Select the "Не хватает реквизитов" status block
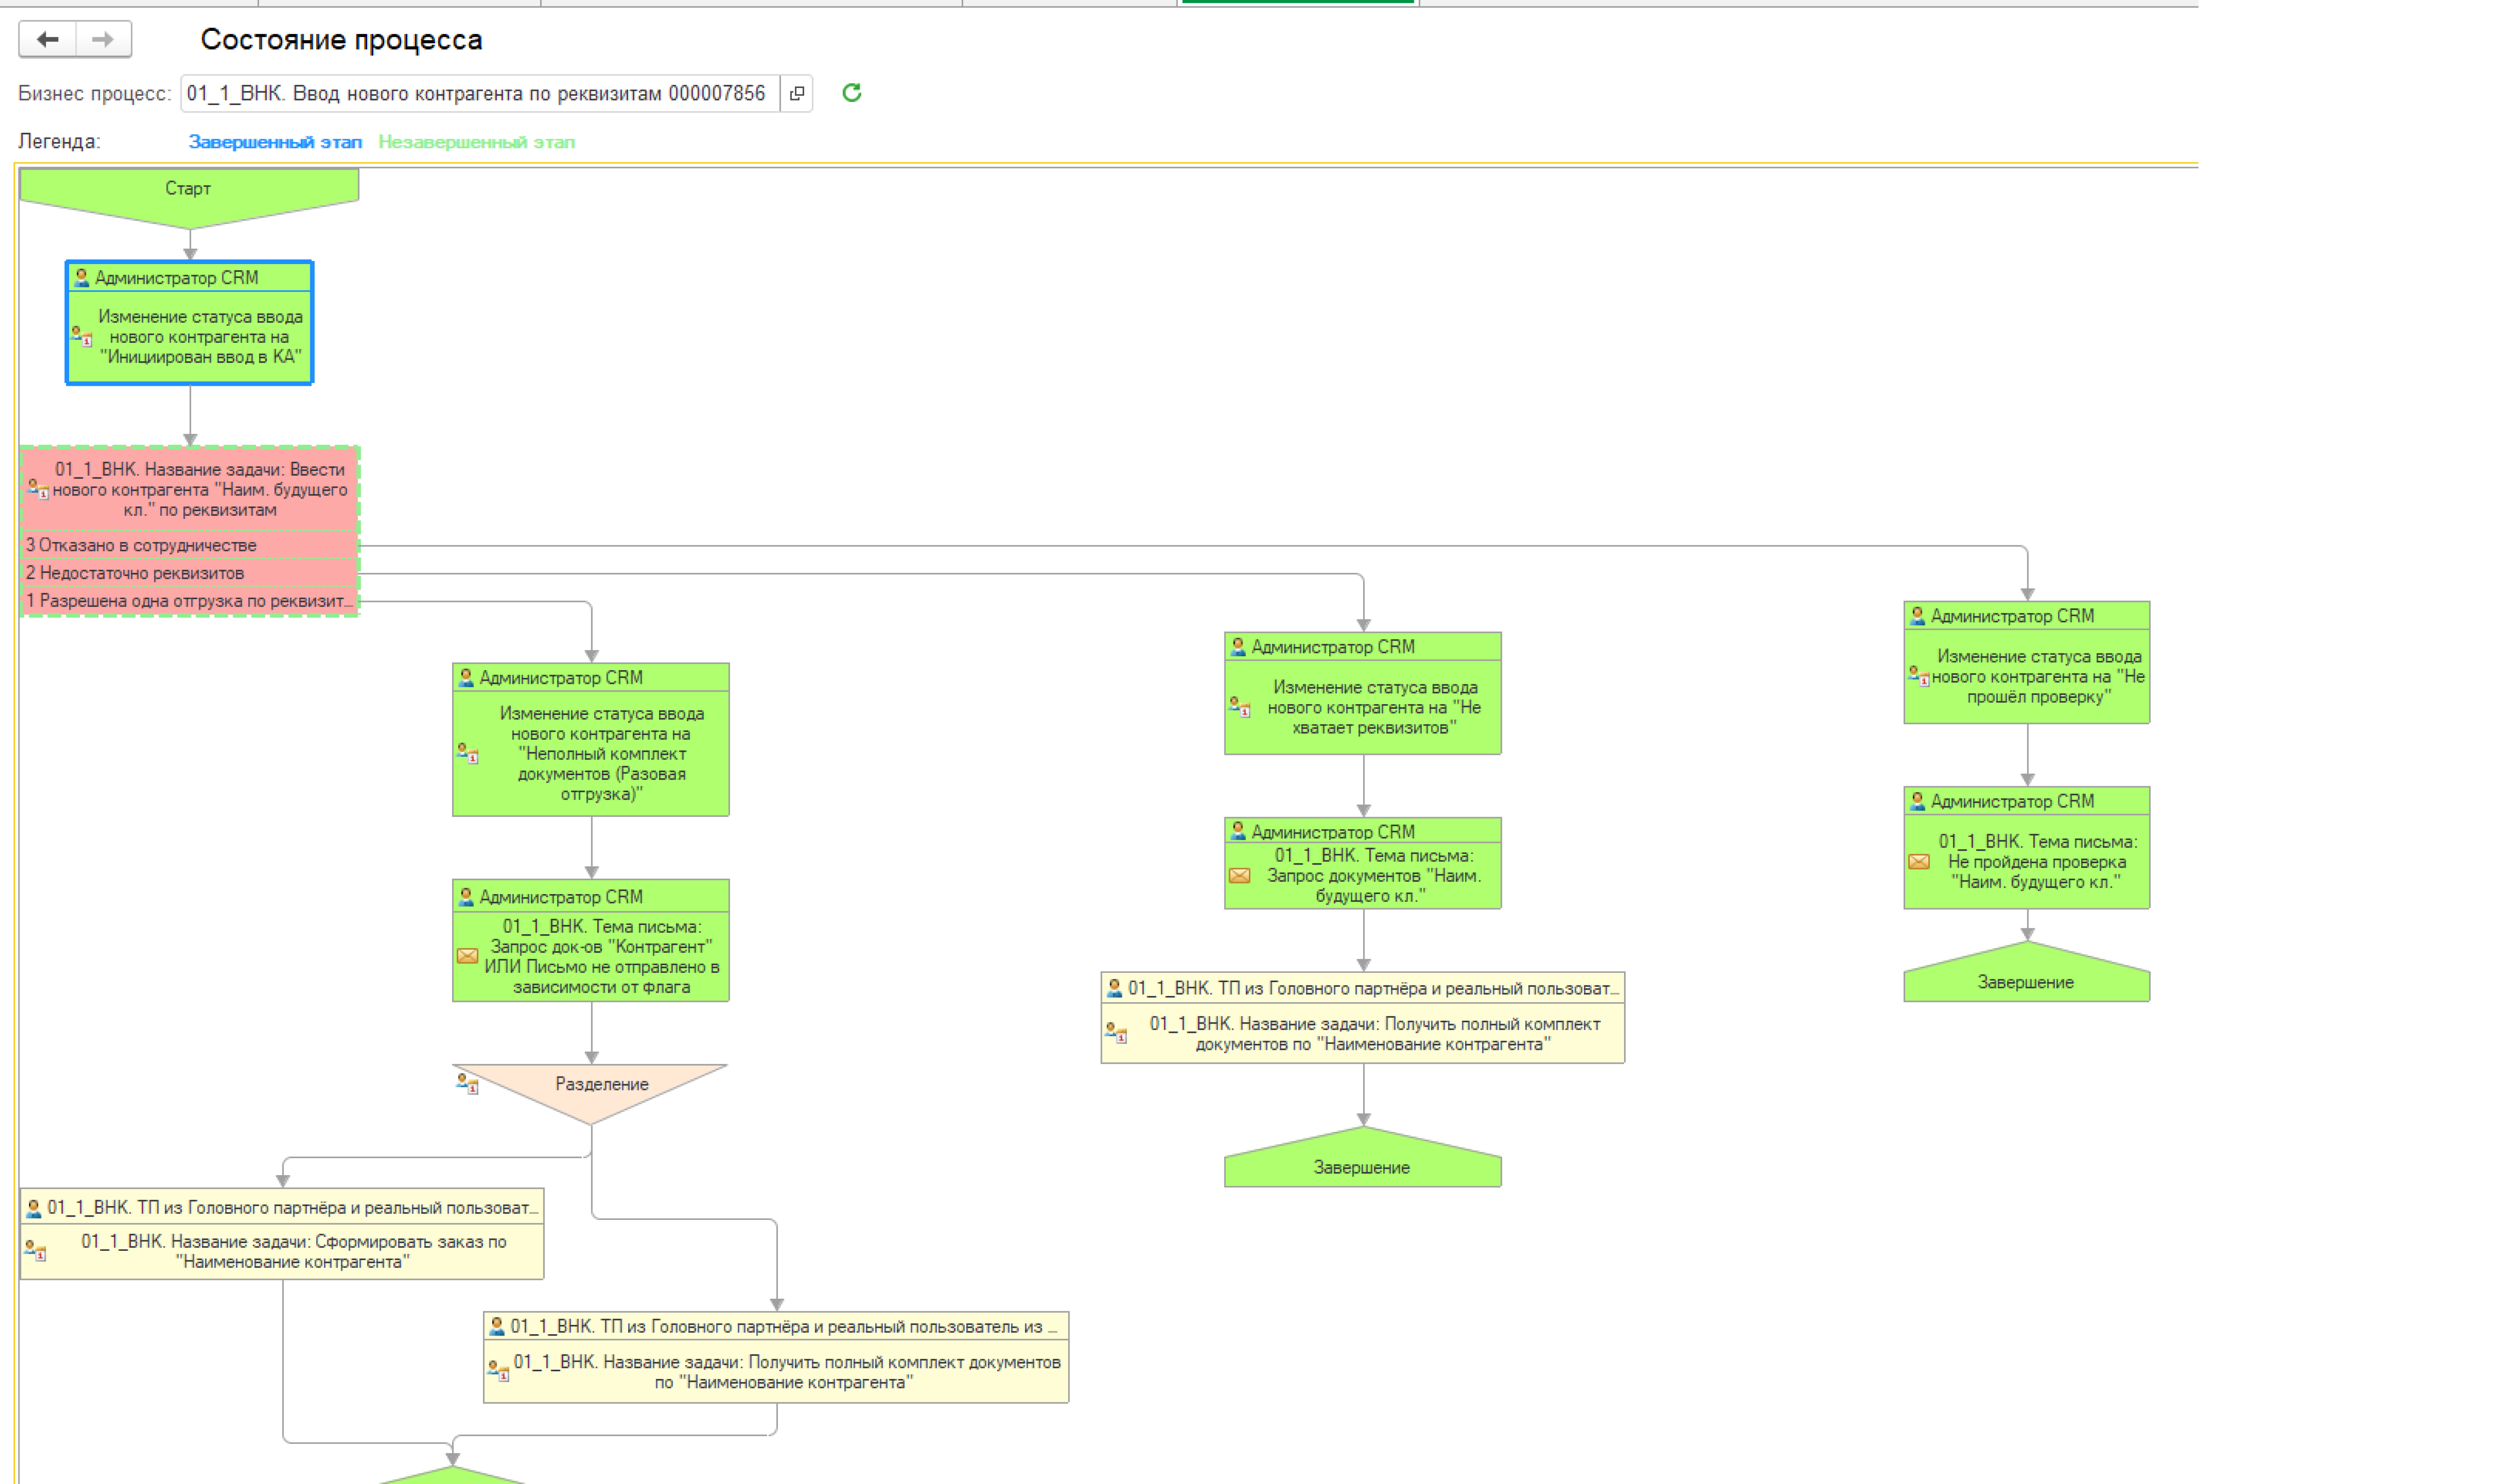Image resolution: width=2507 pixels, height=1484 pixels. (x=1363, y=693)
